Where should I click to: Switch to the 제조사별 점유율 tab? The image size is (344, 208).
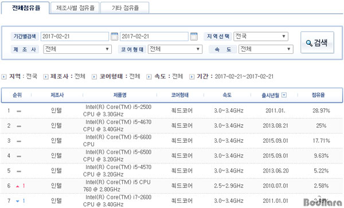[75, 8]
